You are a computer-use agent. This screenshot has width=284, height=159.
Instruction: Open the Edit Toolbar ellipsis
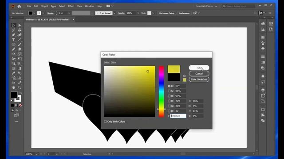coord(16,122)
